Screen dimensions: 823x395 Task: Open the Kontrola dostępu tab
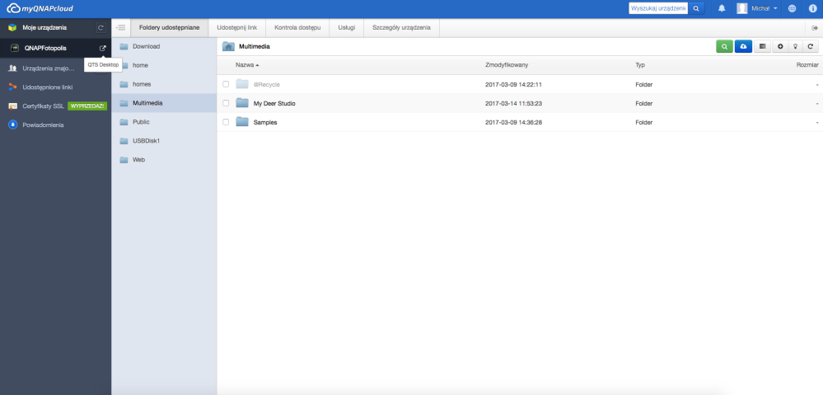tap(297, 28)
